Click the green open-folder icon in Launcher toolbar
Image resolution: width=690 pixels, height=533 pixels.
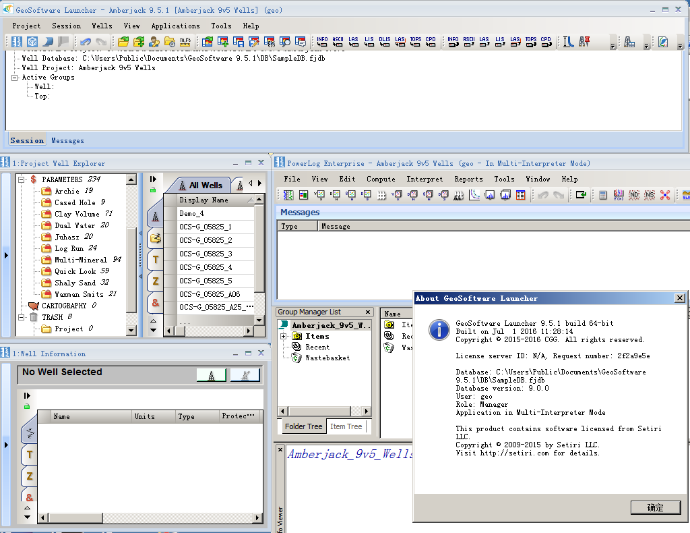[123, 42]
